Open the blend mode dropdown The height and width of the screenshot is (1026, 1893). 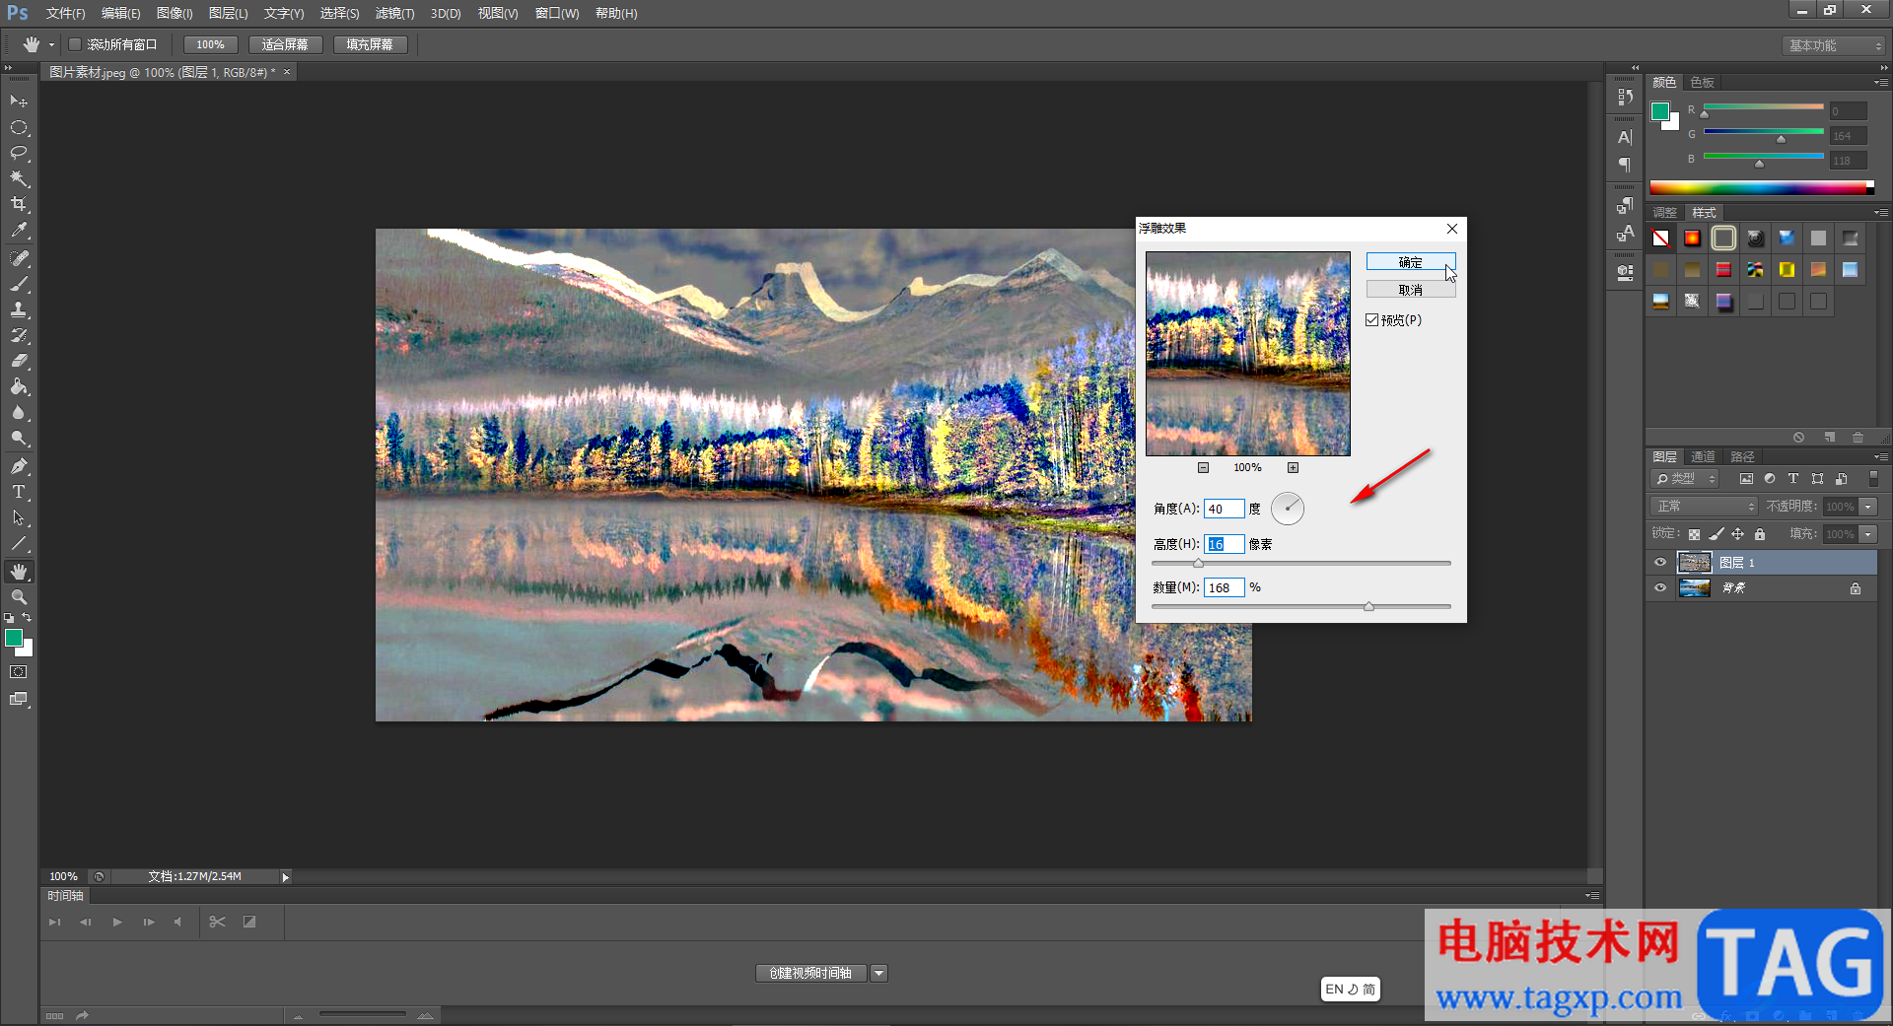(x=1705, y=507)
